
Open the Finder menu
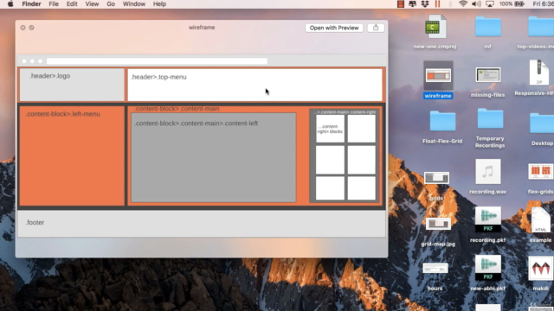point(31,3)
